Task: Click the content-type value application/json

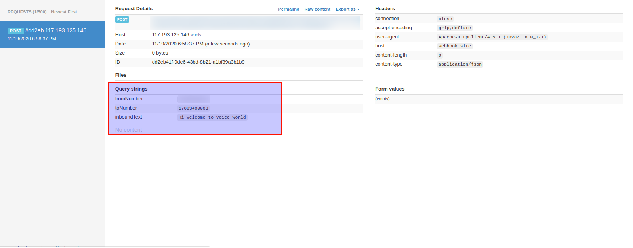Action: 459,64
